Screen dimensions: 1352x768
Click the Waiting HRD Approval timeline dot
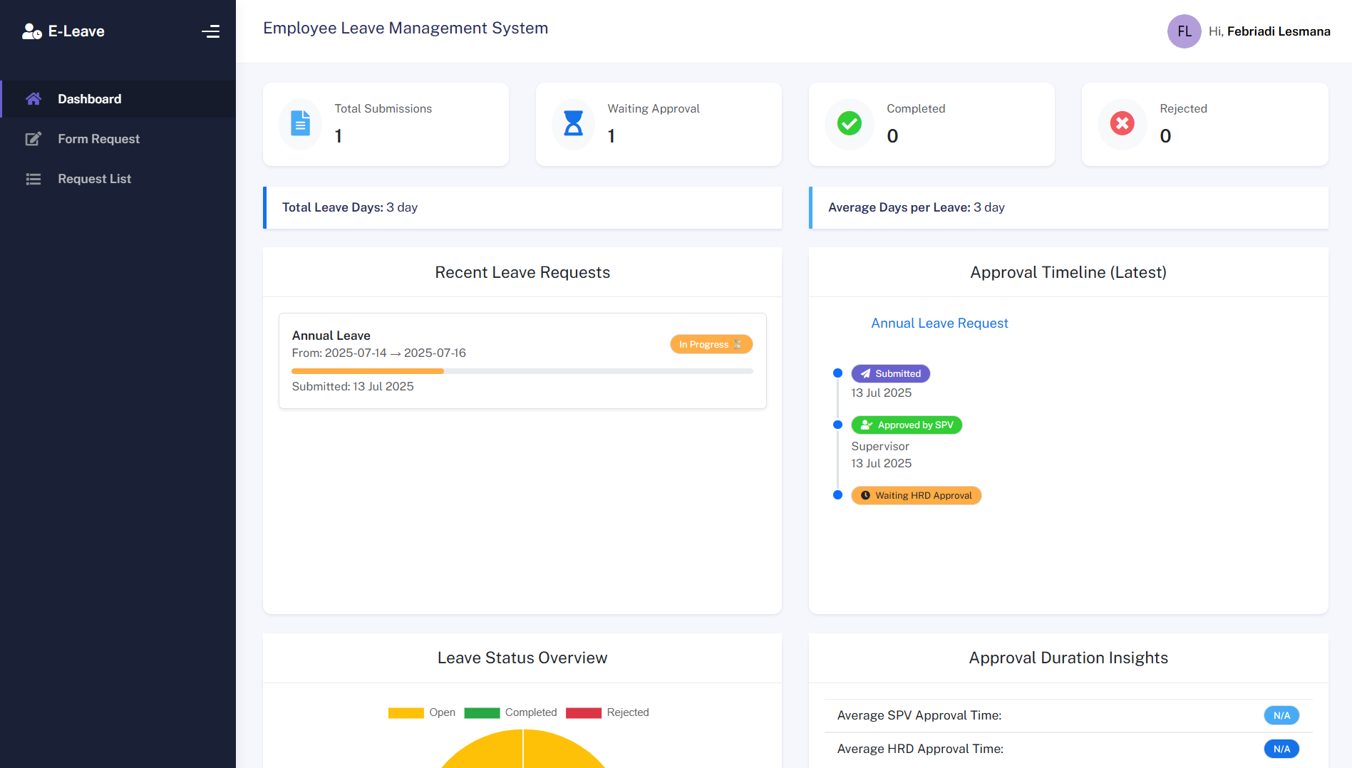(x=838, y=495)
